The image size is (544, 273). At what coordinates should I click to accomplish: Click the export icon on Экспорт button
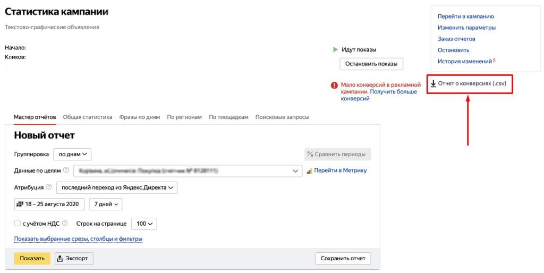pos(60,259)
